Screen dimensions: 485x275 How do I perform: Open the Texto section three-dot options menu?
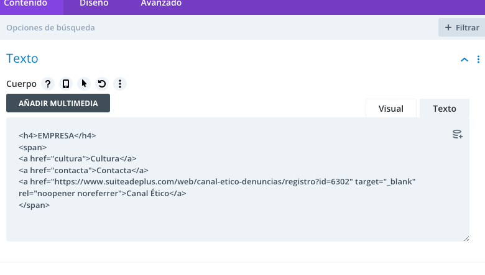(478, 60)
